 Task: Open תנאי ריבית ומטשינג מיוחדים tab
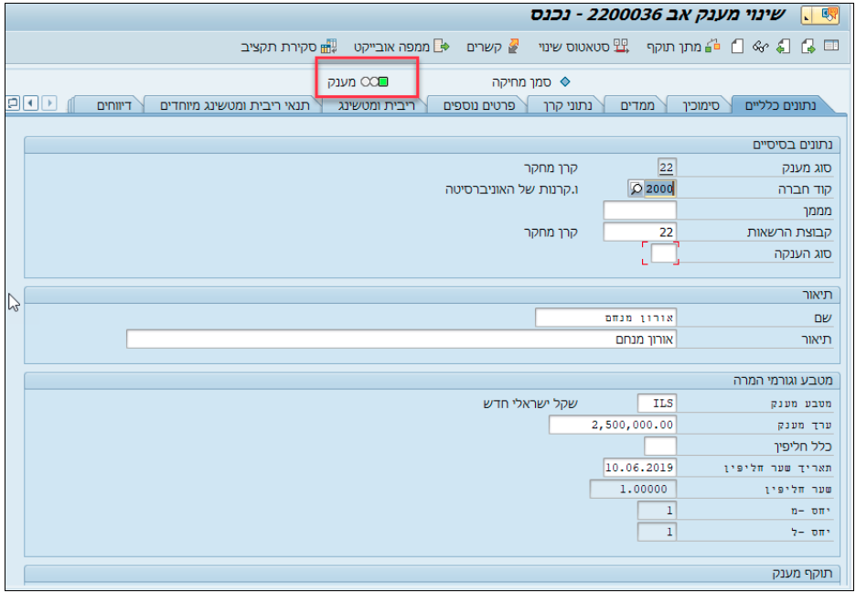tap(233, 105)
